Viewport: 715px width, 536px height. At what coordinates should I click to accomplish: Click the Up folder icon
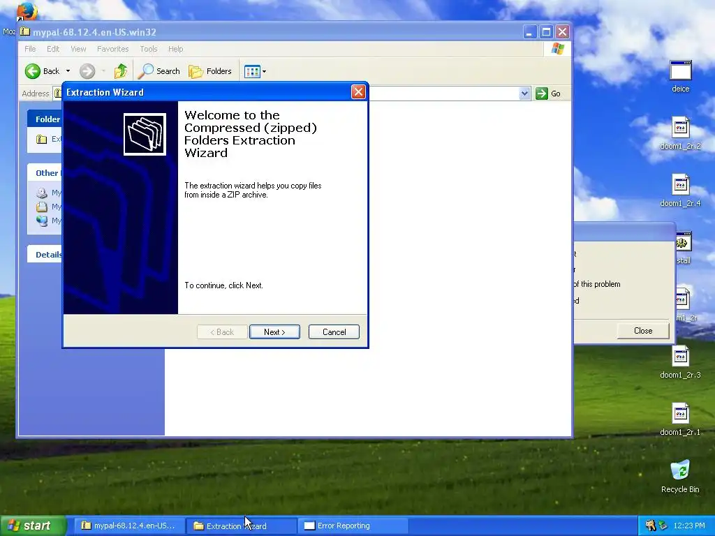(x=120, y=71)
